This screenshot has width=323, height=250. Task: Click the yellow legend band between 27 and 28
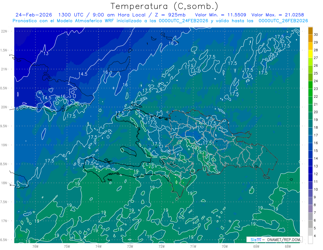point(310,54)
